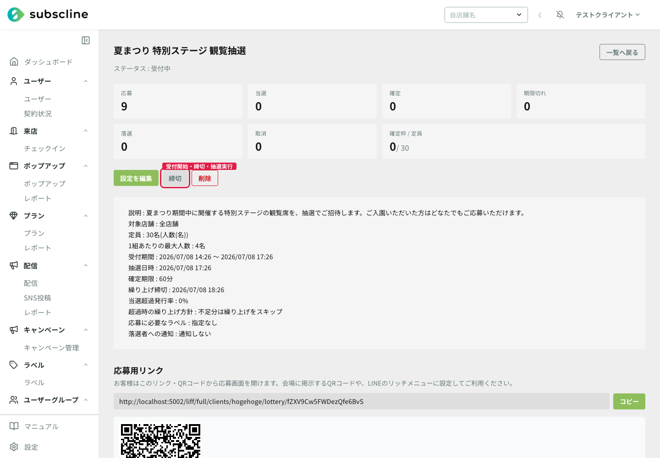660x458 pixels.
Task: Click the コピー button
Action: tap(629, 401)
